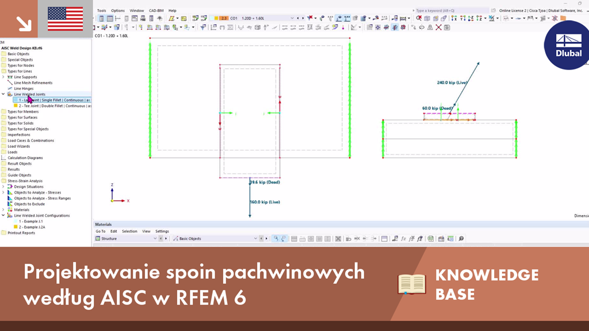589x331 pixels.
Task: Click the orange 2.3 design situation badge
Action: click(x=224, y=18)
